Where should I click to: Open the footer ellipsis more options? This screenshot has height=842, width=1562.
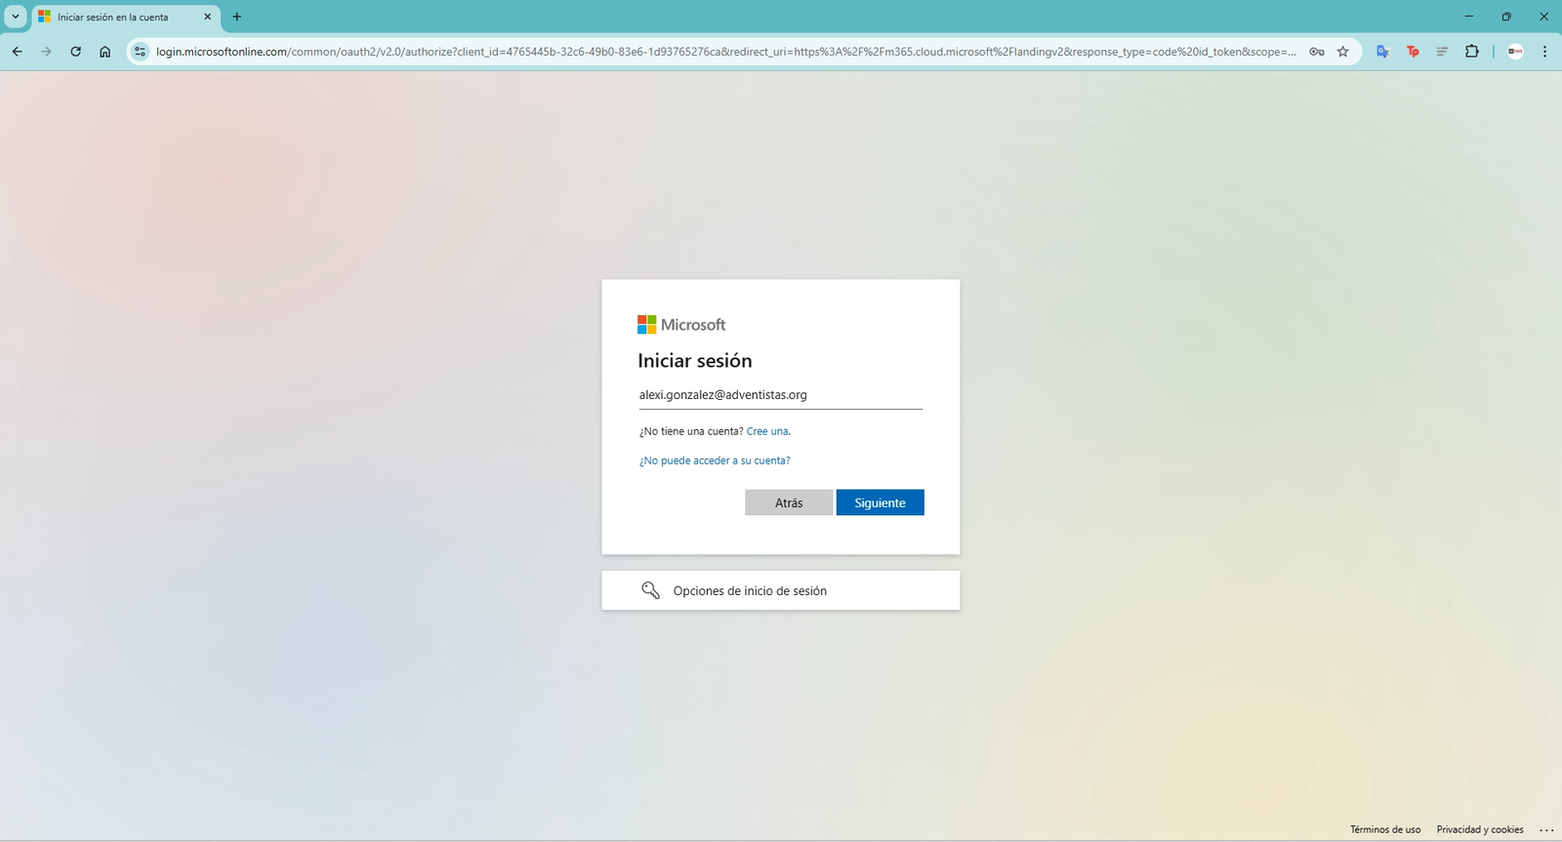pyautogui.click(x=1546, y=830)
